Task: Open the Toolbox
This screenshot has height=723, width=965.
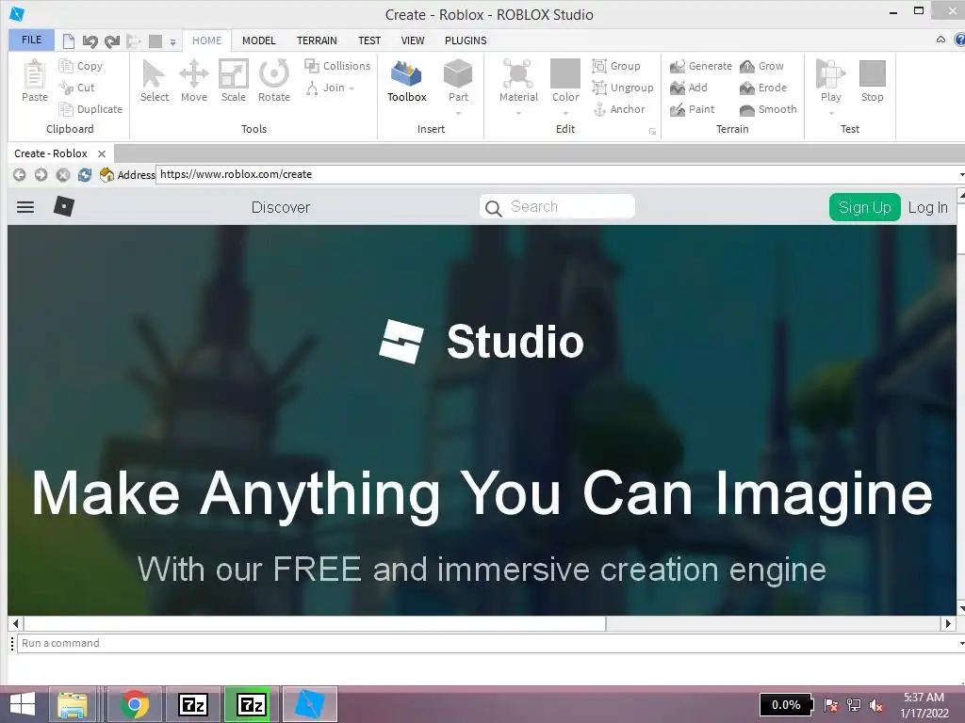Action: [407, 81]
